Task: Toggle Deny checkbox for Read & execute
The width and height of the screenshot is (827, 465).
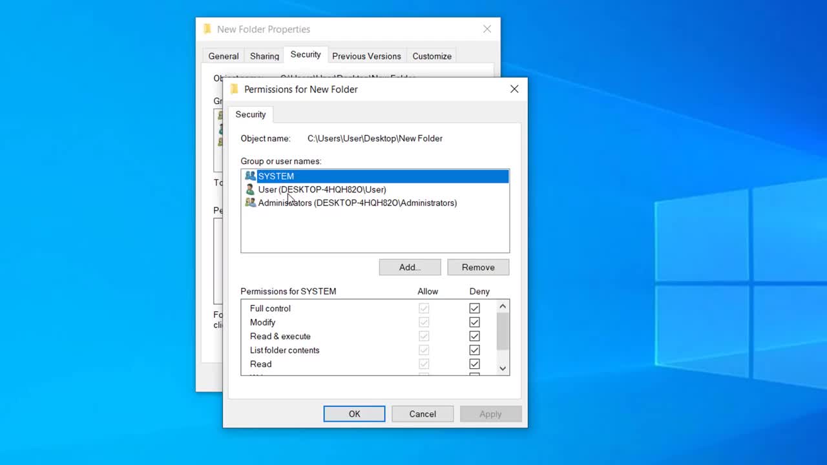Action: pyautogui.click(x=474, y=336)
